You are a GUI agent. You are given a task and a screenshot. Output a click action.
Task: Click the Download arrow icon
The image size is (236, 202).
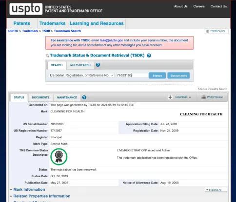click(x=170, y=97)
